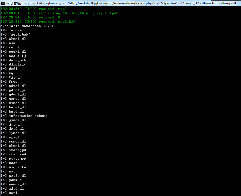The width and height of the screenshot is (241, 196).
Task: Select the test database row
Action: pos(9,163)
